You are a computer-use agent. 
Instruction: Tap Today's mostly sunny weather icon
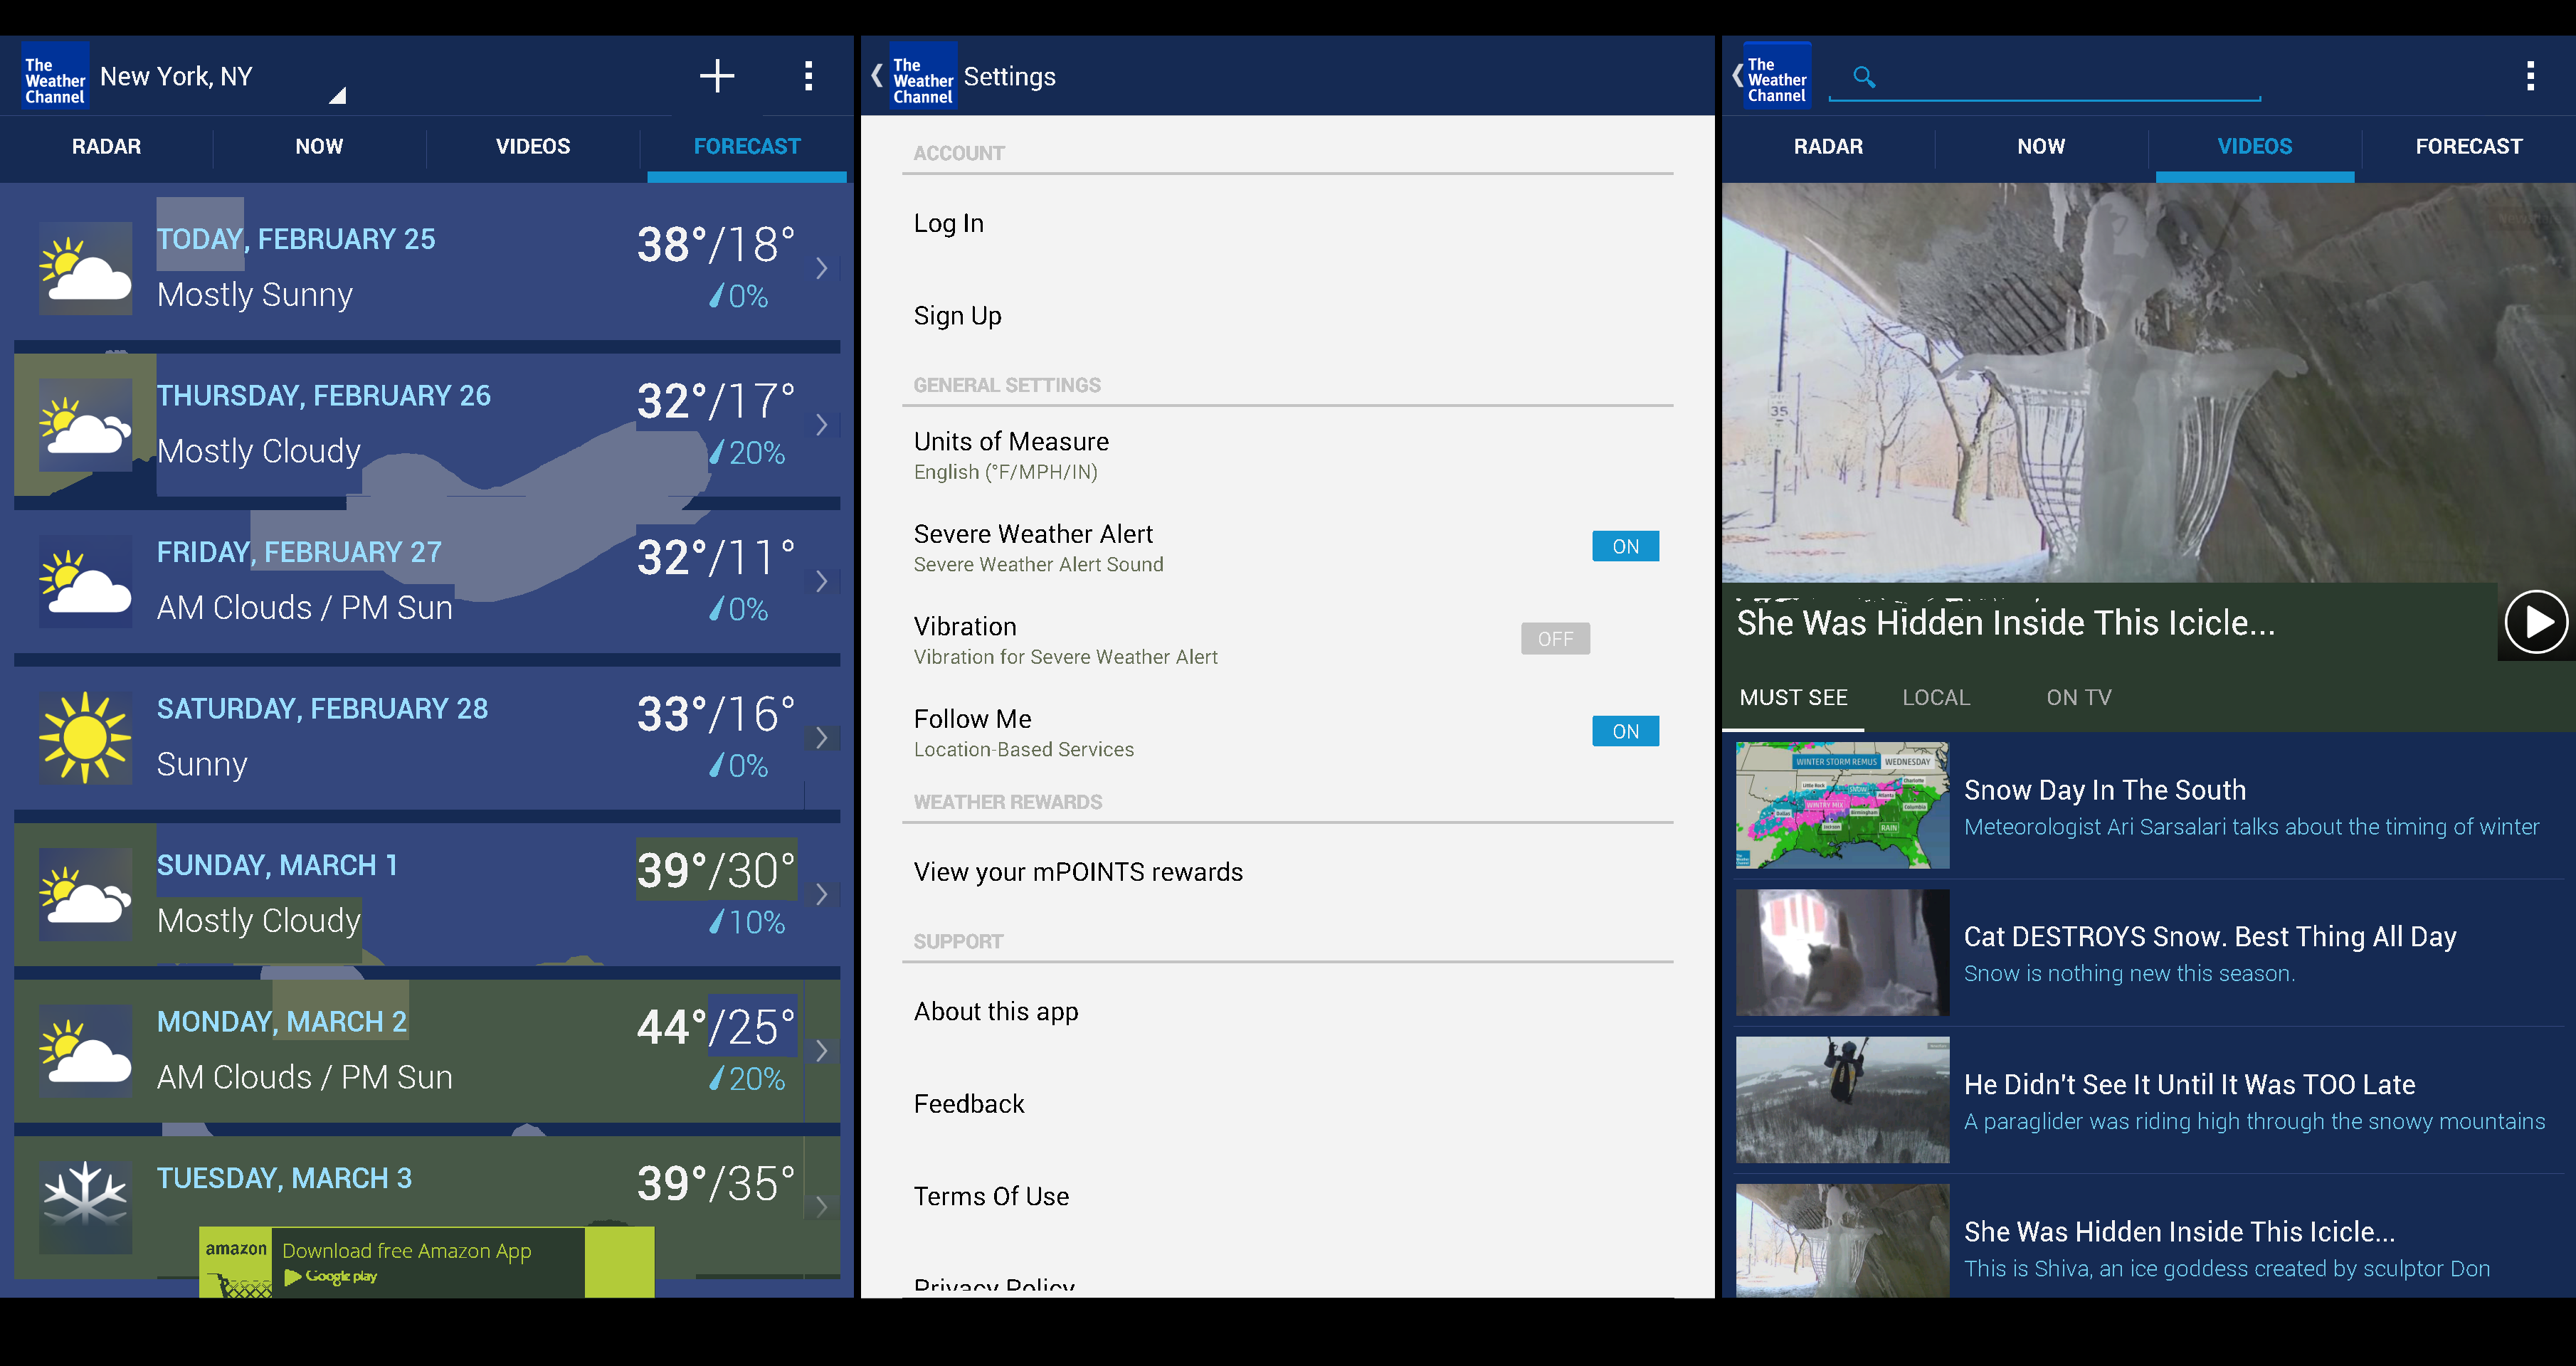tap(86, 268)
